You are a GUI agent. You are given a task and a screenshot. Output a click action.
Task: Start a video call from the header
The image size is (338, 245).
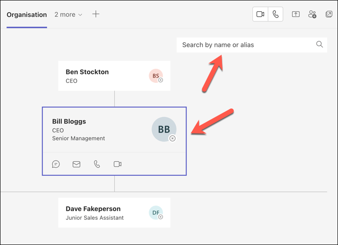coord(260,14)
